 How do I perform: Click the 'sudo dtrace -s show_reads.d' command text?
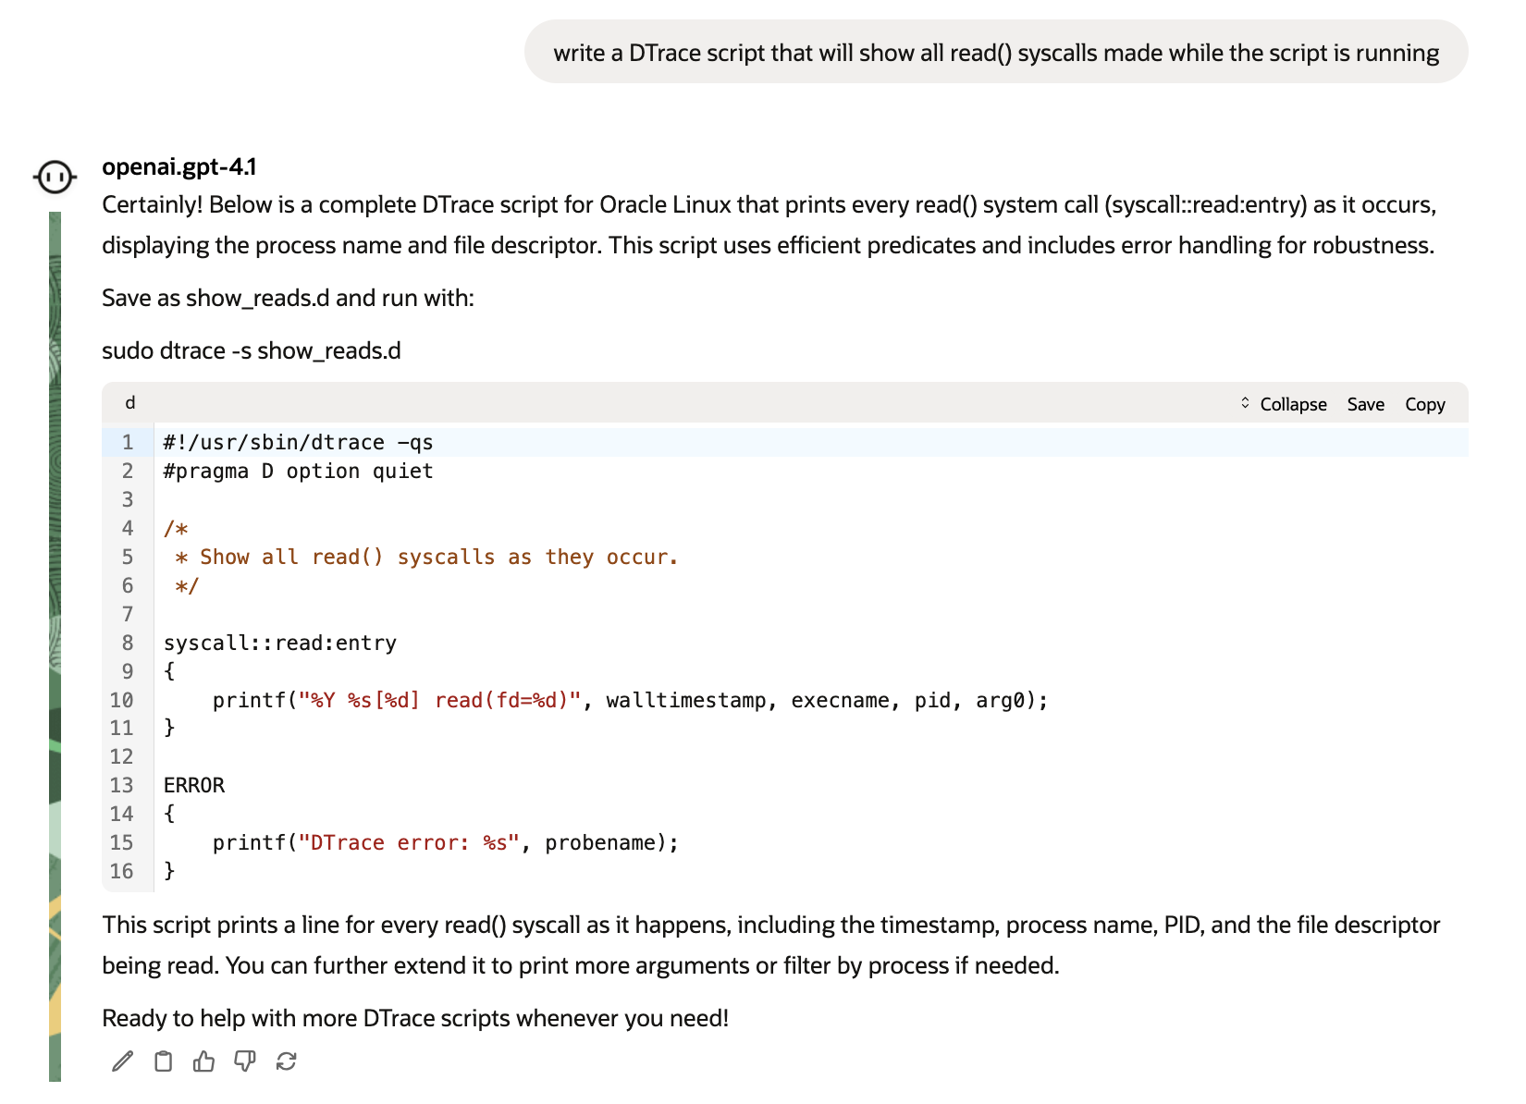tap(252, 351)
